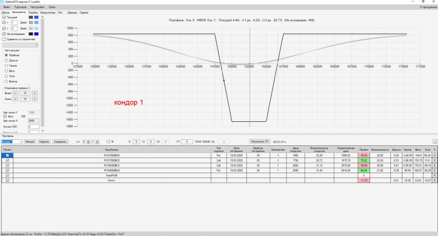438x236 pixels.
Task: Switch to the Улыбка tab
Action: (33, 13)
